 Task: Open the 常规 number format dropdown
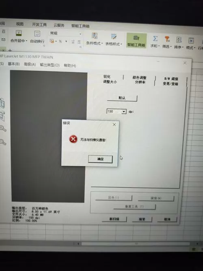coord(80,34)
